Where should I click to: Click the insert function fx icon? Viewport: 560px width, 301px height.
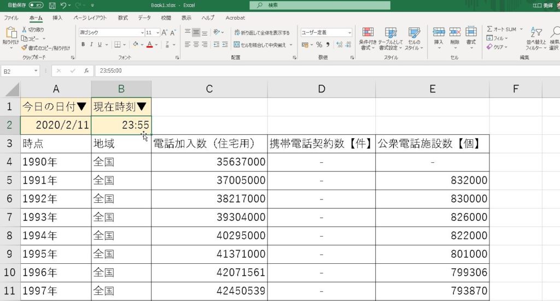(86, 71)
